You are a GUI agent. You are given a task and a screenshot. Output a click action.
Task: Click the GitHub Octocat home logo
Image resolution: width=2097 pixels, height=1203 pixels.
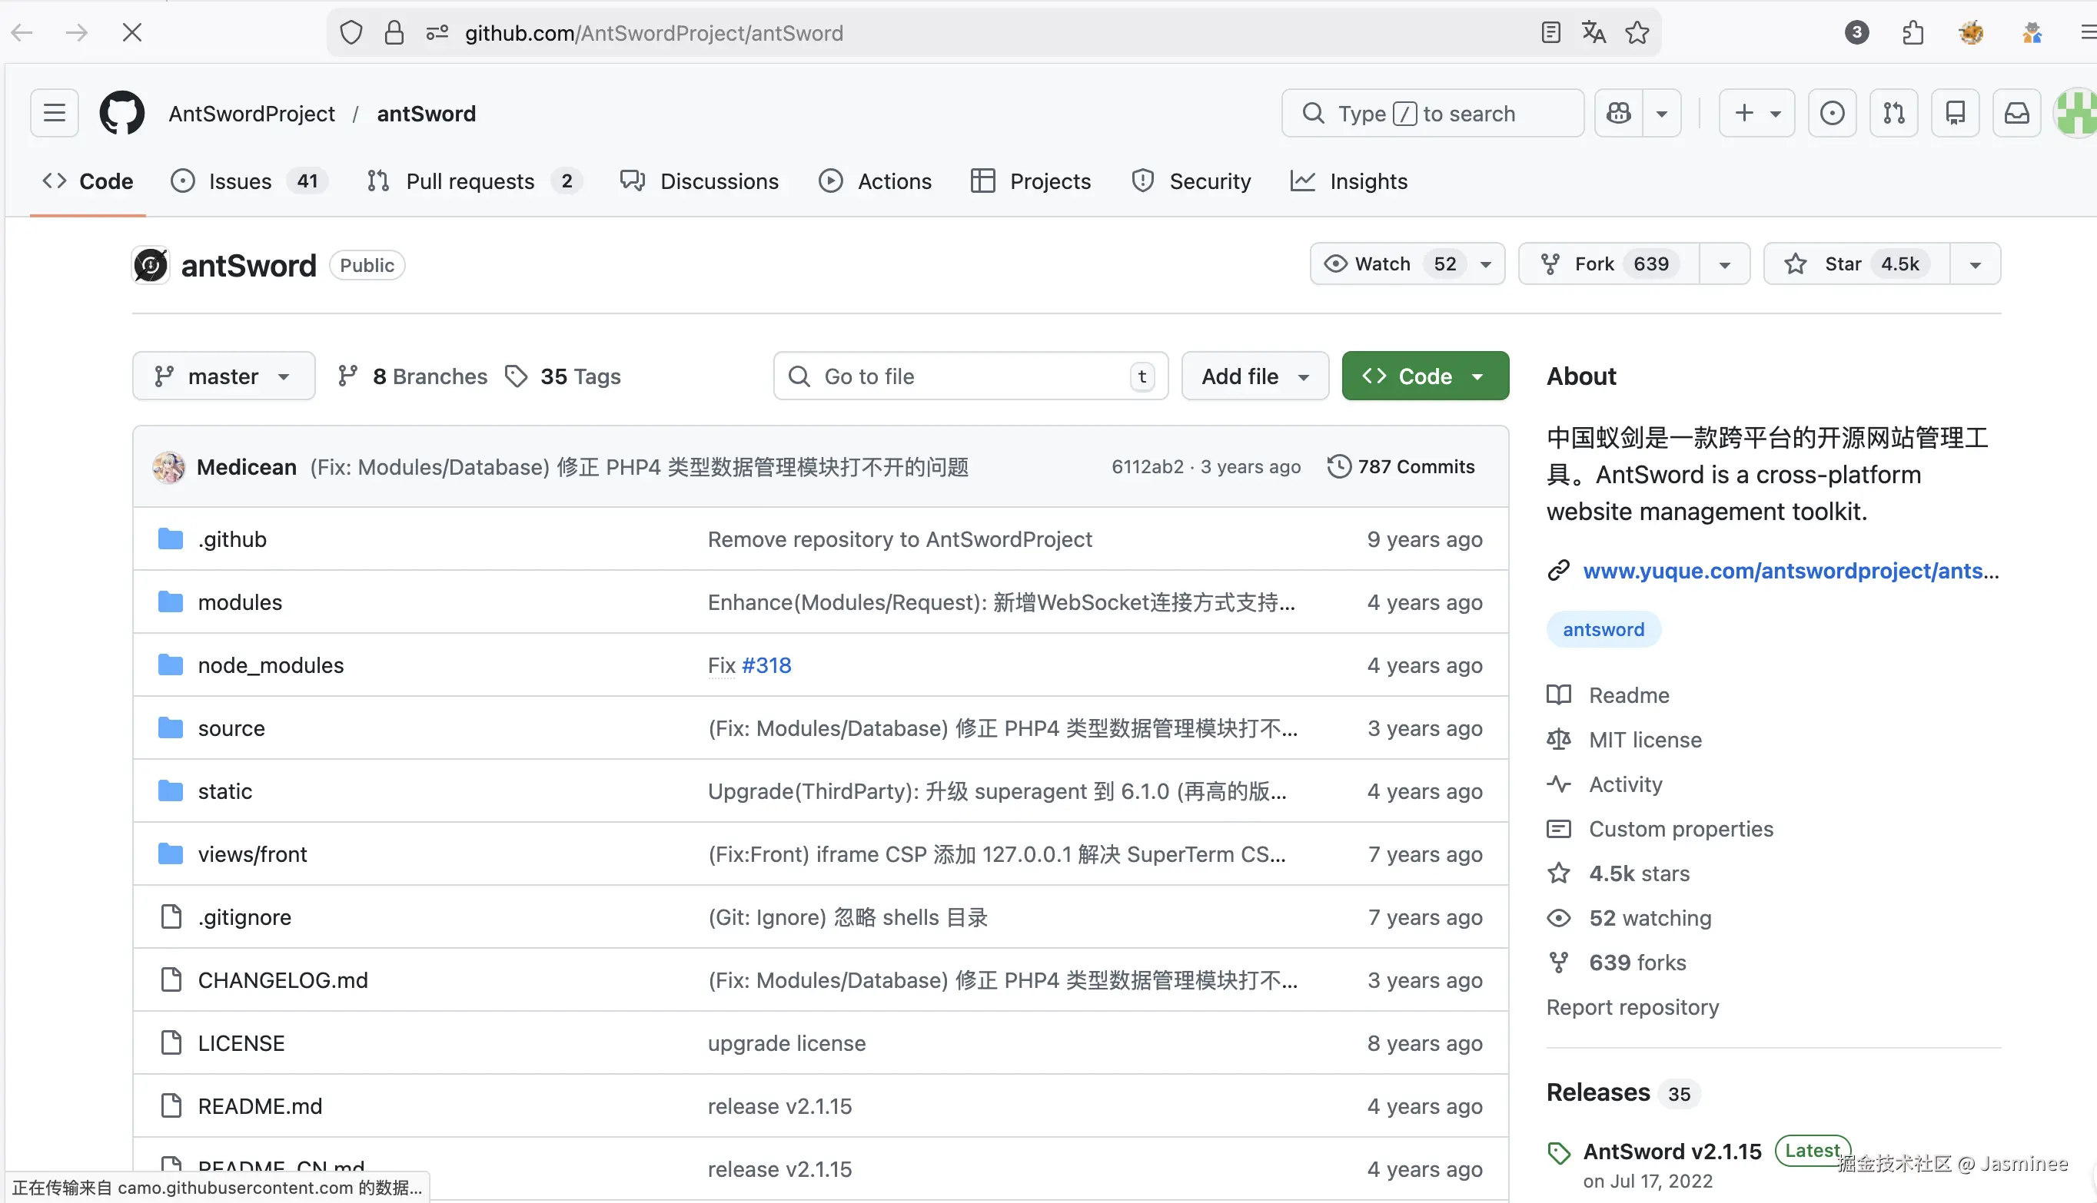coord(121,113)
